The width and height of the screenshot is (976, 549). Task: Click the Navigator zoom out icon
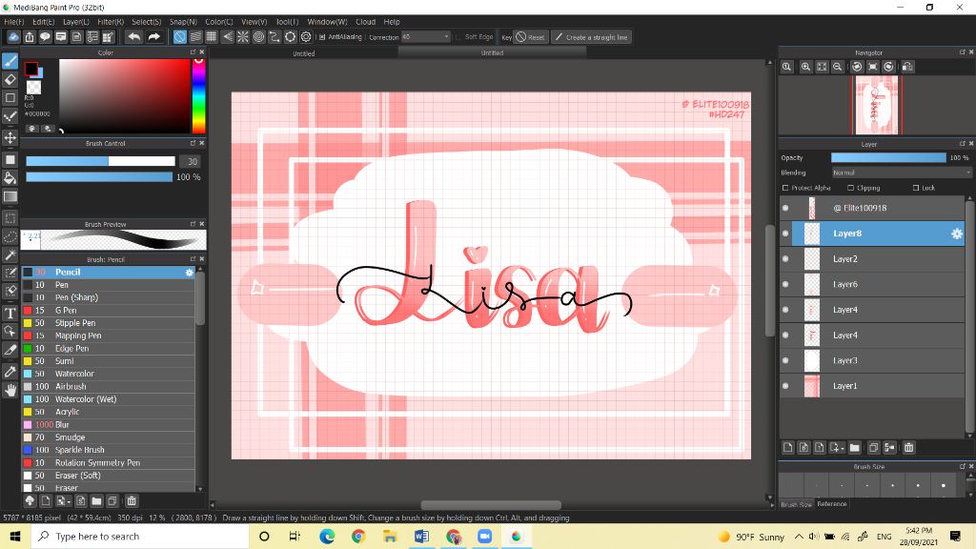tap(838, 67)
